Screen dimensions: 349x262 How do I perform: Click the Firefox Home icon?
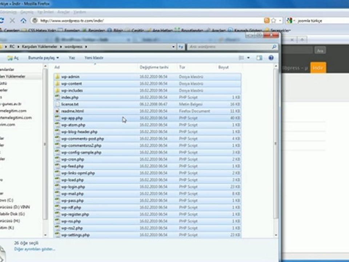23,21
